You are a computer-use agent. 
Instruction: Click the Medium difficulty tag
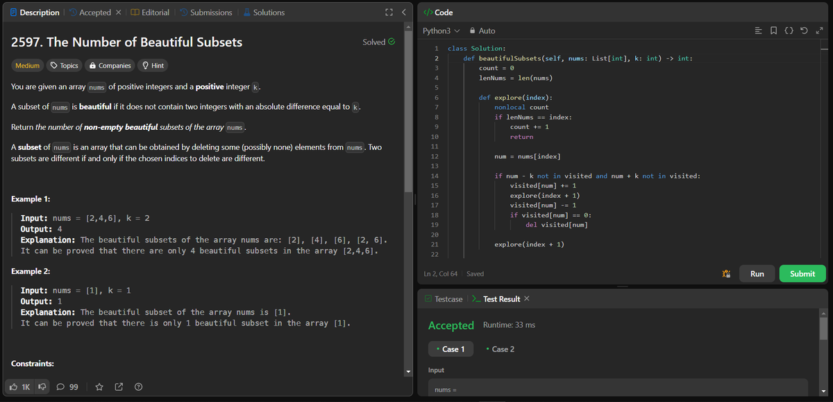pyautogui.click(x=28, y=65)
